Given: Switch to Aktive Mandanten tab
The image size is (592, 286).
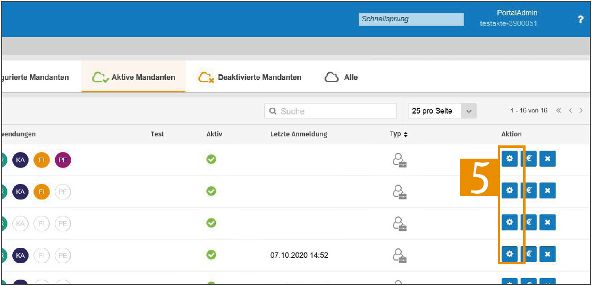Looking at the screenshot, I should (x=134, y=77).
